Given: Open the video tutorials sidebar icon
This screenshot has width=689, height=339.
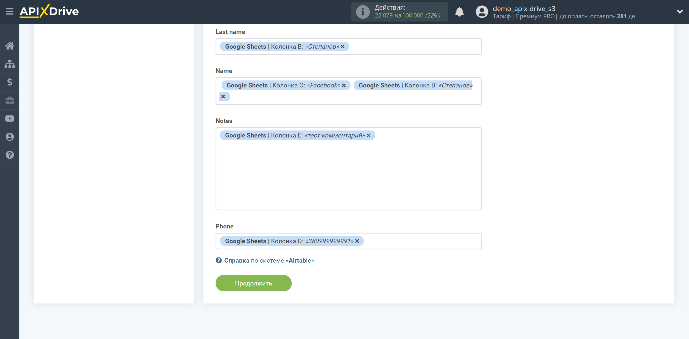Looking at the screenshot, I should coord(10,119).
